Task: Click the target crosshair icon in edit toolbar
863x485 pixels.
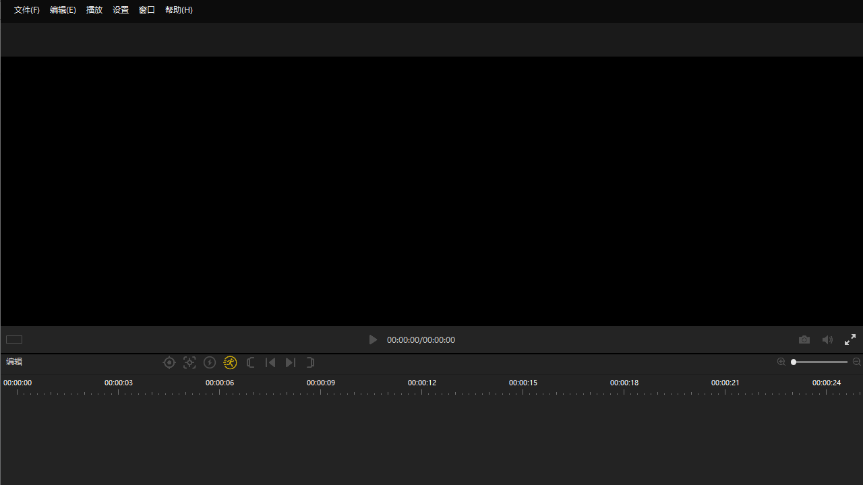Action: (x=169, y=362)
